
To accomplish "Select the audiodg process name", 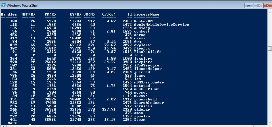I will (142, 28).
